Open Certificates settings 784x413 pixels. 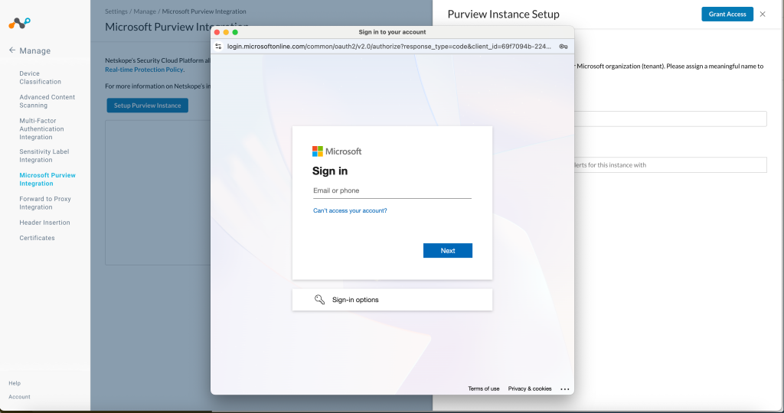point(37,238)
